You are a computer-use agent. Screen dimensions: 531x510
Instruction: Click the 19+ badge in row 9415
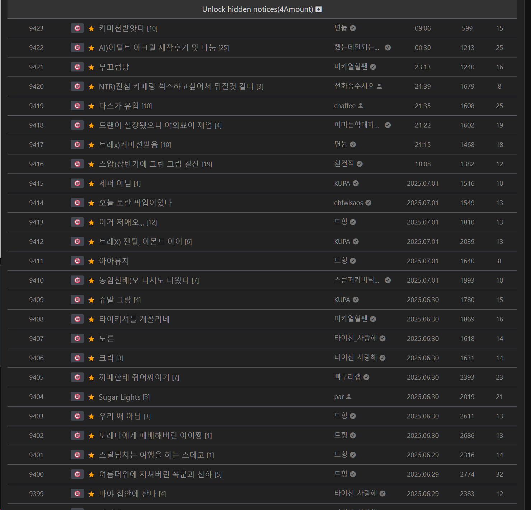(x=77, y=183)
